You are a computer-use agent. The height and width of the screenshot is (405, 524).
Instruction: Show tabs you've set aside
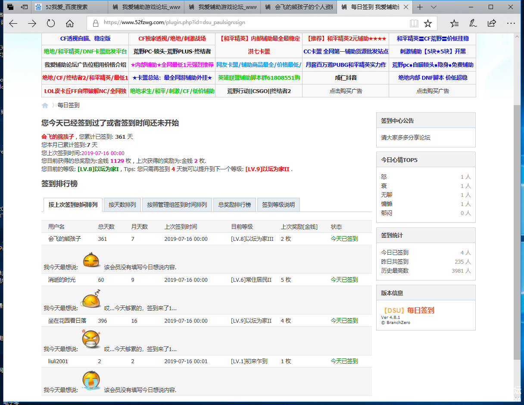point(11,7)
